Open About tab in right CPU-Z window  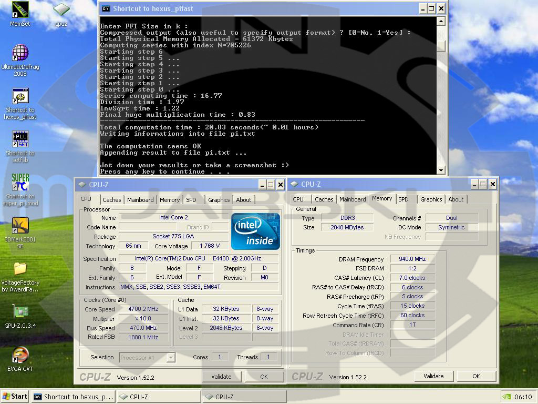pos(456,199)
